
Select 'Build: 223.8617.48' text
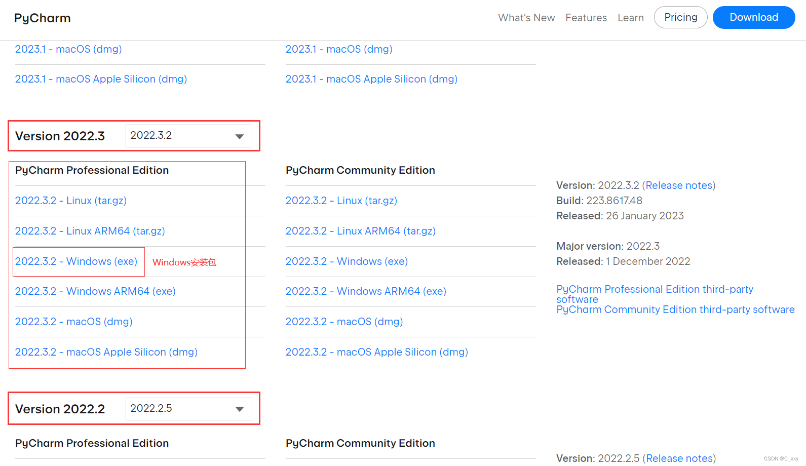599,201
